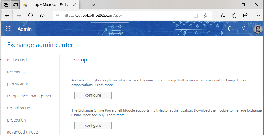Select recipients in the left navigation
Image resolution: width=264 pixels, height=135 pixels.
(x=16, y=72)
